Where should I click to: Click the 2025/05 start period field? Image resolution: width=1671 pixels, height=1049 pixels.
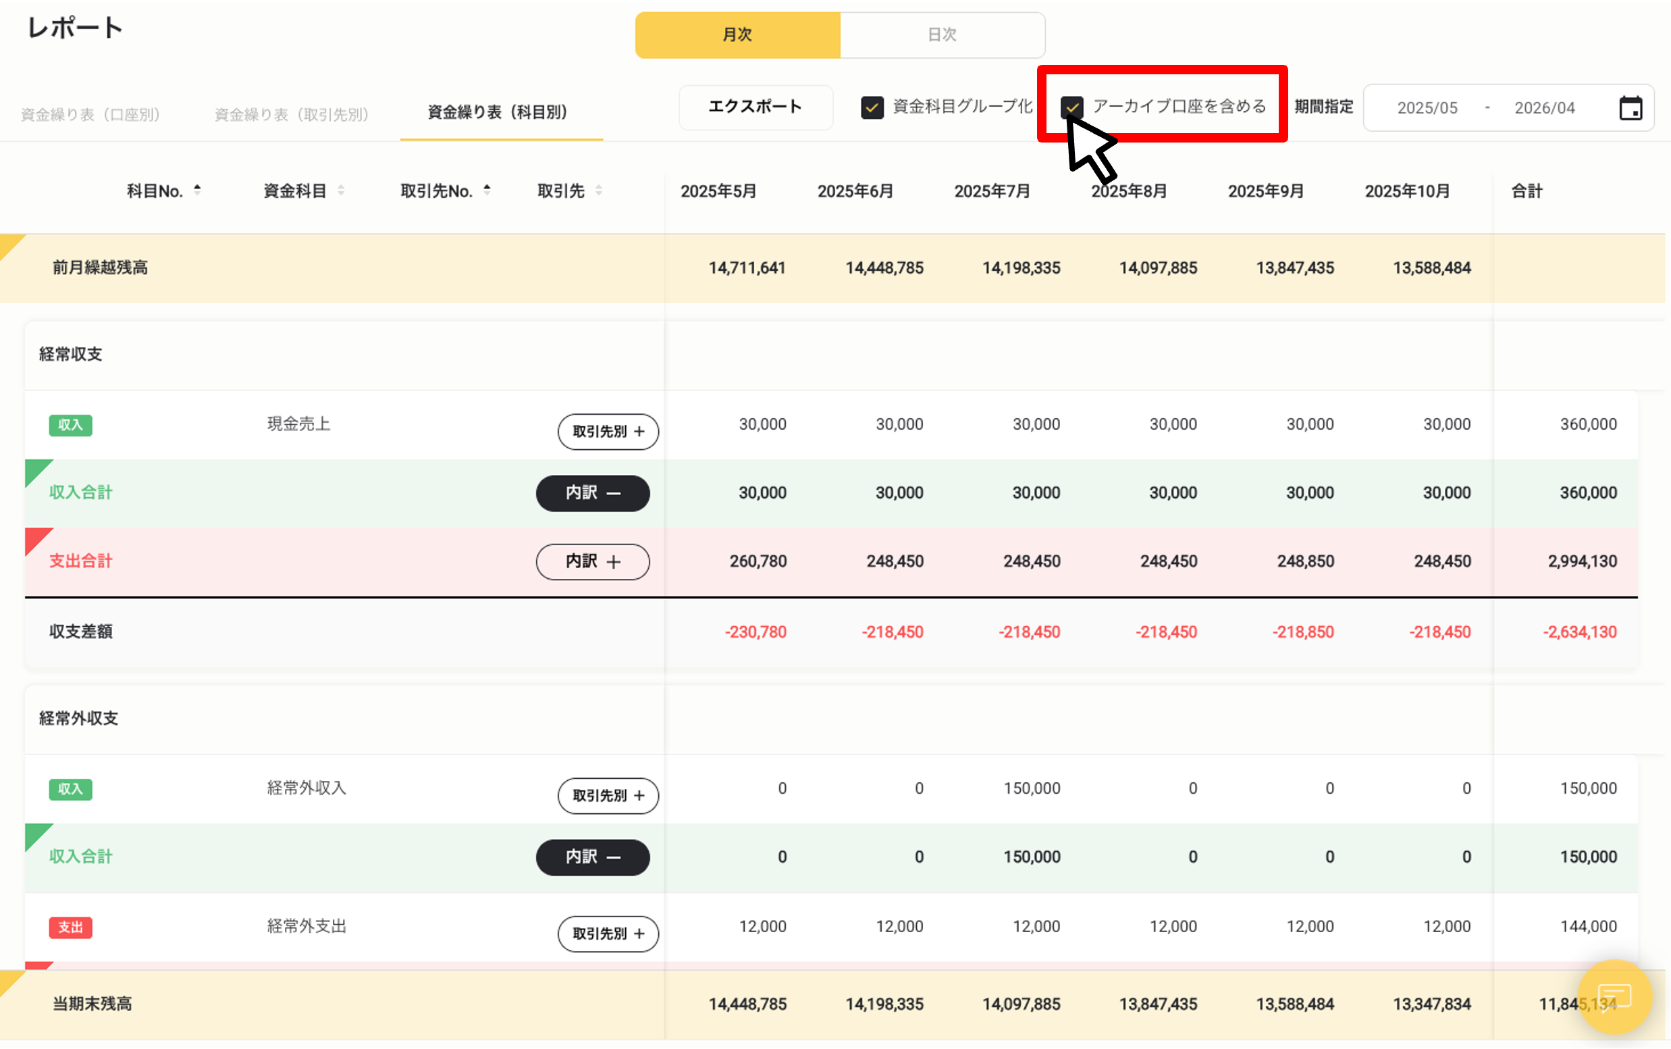pyautogui.click(x=1428, y=107)
